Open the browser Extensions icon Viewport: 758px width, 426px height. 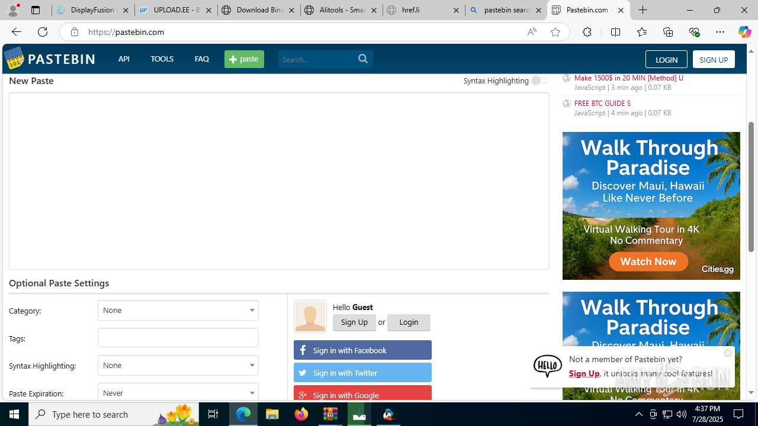click(587, 32)
